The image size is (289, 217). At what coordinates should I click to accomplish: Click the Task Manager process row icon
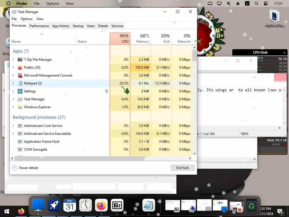coord(20,99)
